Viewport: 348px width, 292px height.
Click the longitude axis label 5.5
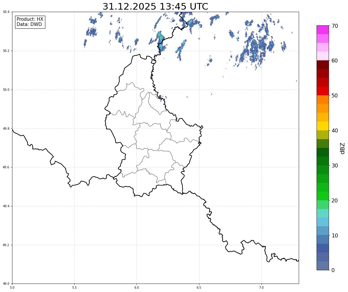click(x=75, y=287)
